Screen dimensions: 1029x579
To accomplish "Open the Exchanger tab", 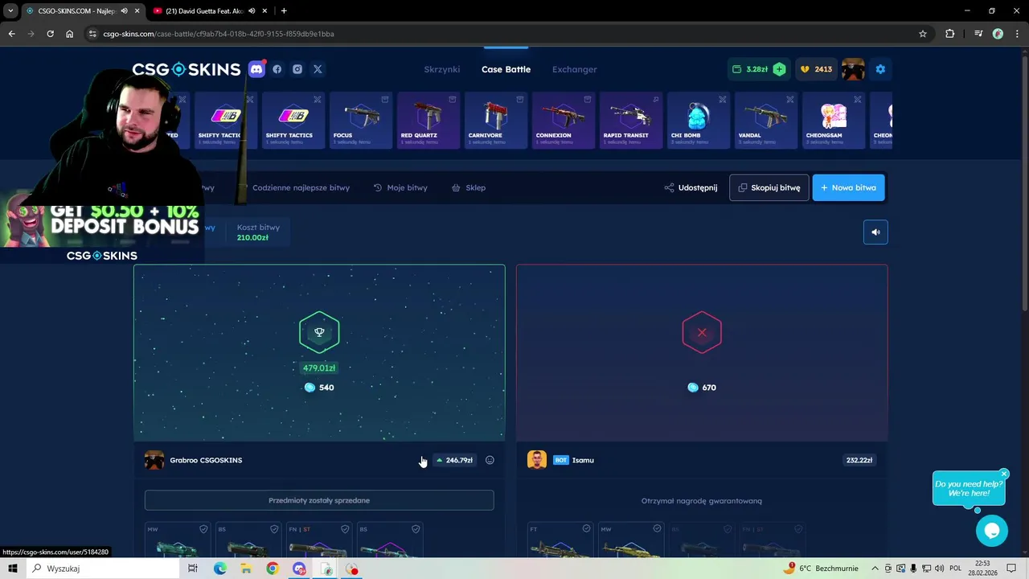I will [574, 69].
